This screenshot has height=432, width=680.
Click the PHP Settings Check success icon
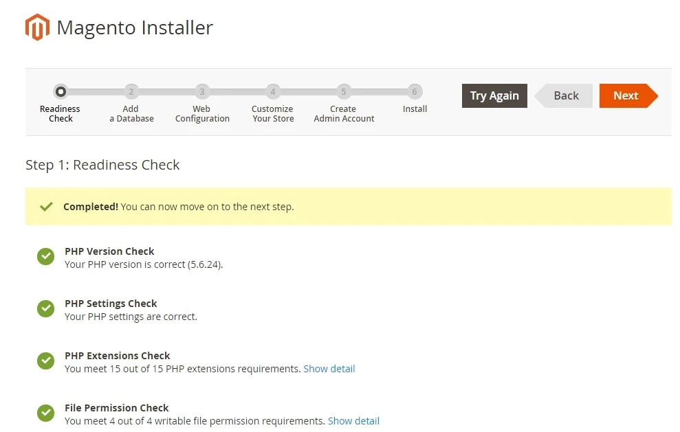(x=45, y=308)
